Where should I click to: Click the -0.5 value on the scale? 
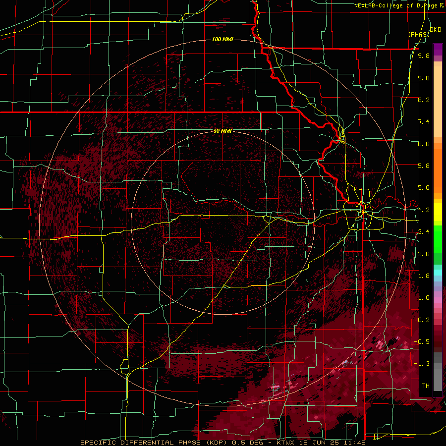point(422,342)
